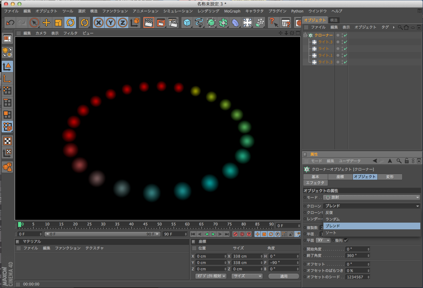Open render to Picture Viewer icon
423x288 pixels.
coord(161,22)
